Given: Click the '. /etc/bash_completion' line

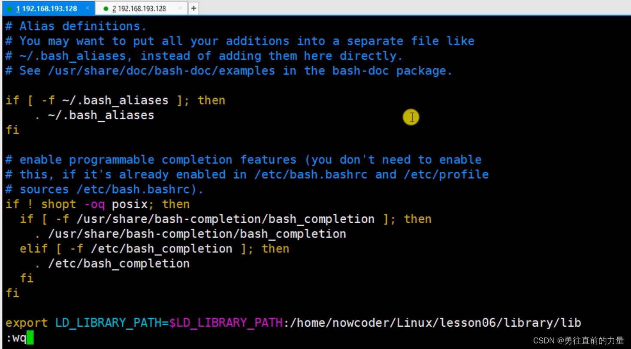Looking at the screenshot, I should point(112,264).
